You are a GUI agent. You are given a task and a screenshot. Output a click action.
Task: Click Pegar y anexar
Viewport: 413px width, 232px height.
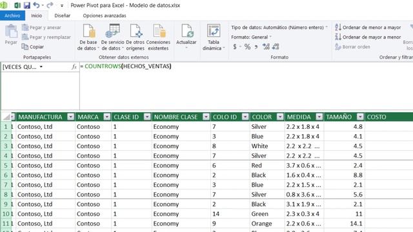[41, 27]
